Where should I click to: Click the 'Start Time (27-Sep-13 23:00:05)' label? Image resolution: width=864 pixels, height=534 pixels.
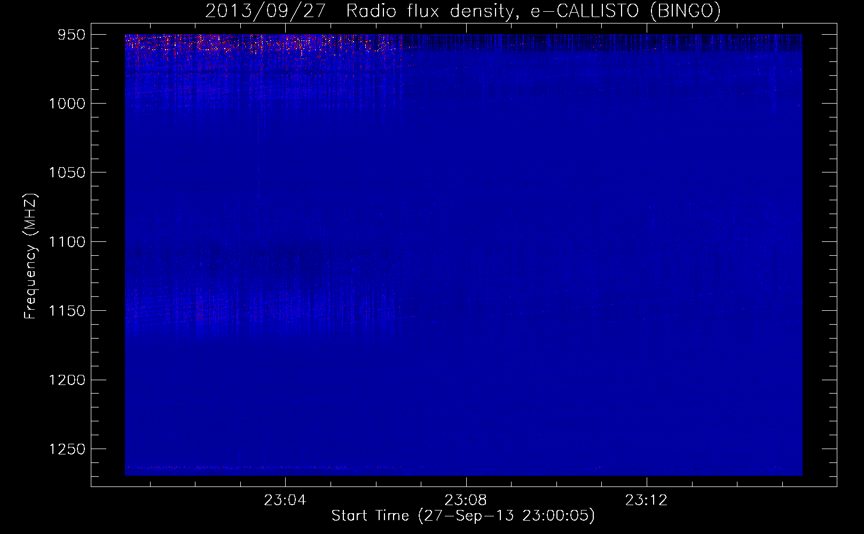[463, 516]
